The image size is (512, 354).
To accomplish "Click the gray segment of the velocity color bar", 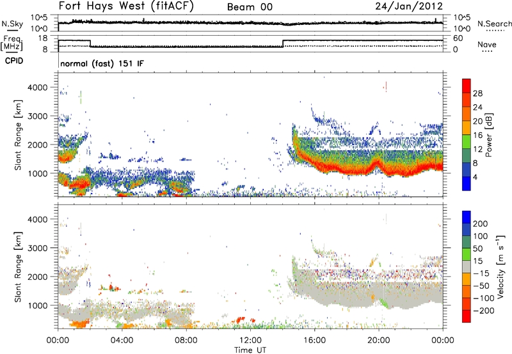I will (x=467, y=267).
